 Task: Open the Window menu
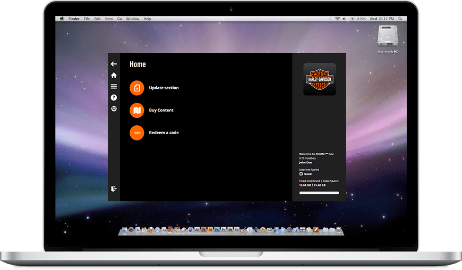(133, 18)
